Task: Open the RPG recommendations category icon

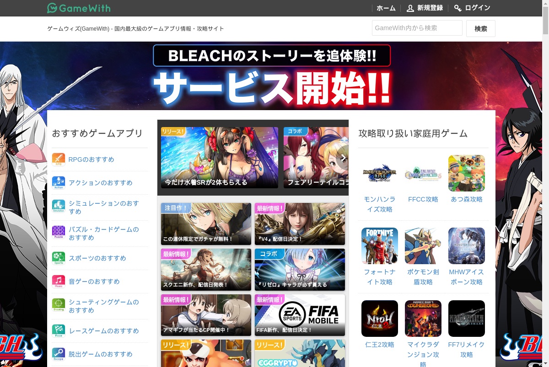Action: click(x=59, y=160)
